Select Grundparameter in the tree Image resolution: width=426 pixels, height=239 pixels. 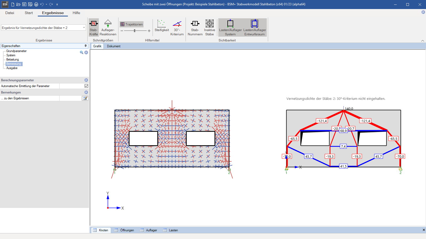click(17, 51)
